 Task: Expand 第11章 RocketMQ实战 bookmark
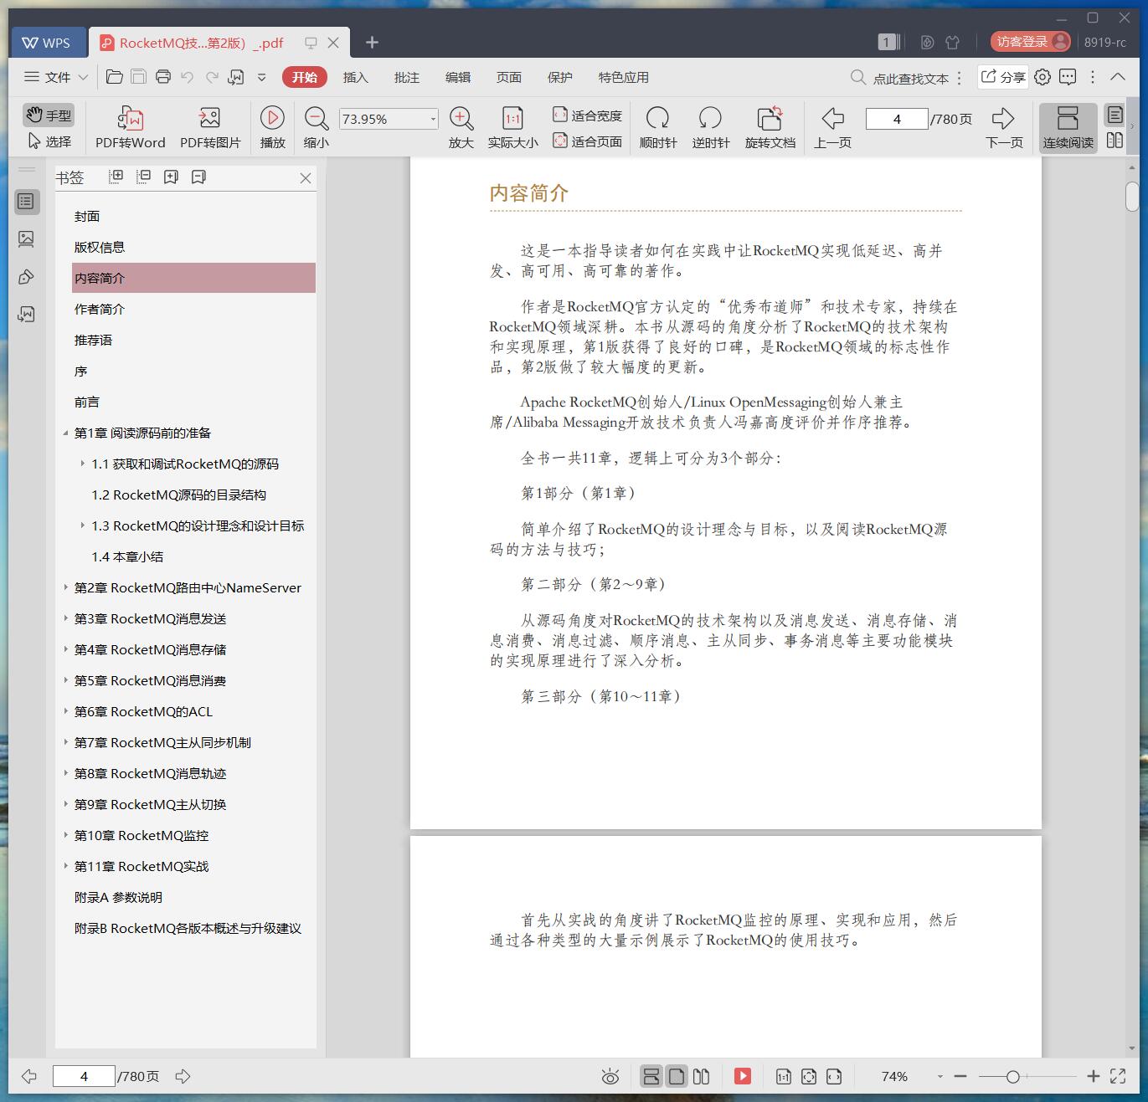(65, 866)
